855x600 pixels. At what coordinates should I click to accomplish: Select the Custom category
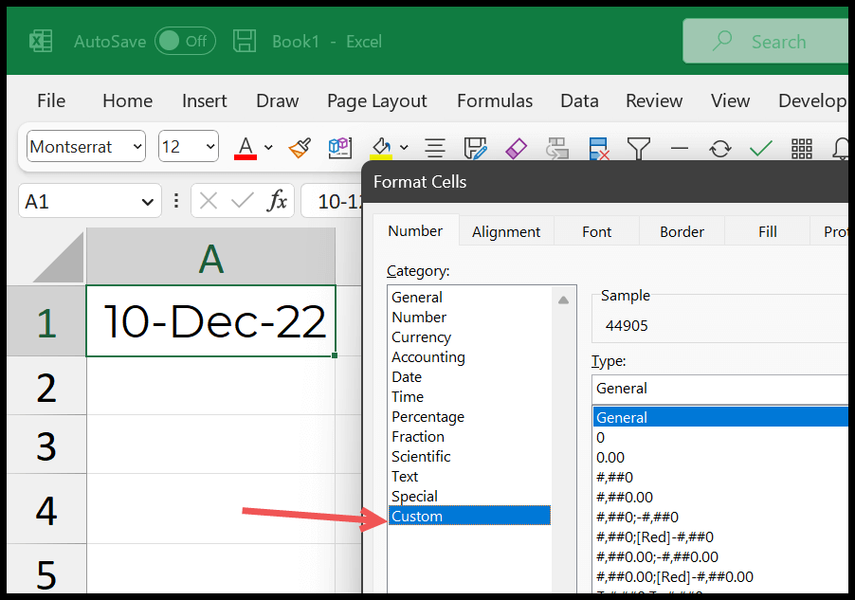click(470, 516)
